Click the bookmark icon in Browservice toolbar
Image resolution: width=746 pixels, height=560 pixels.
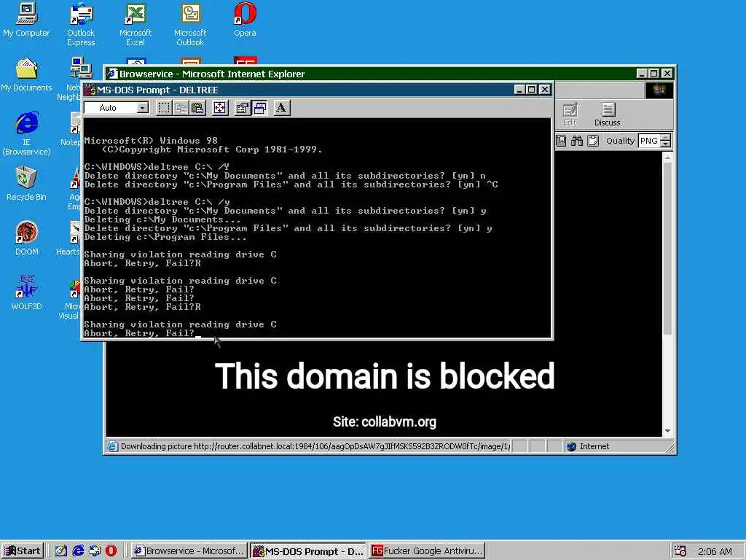point(562,141)
